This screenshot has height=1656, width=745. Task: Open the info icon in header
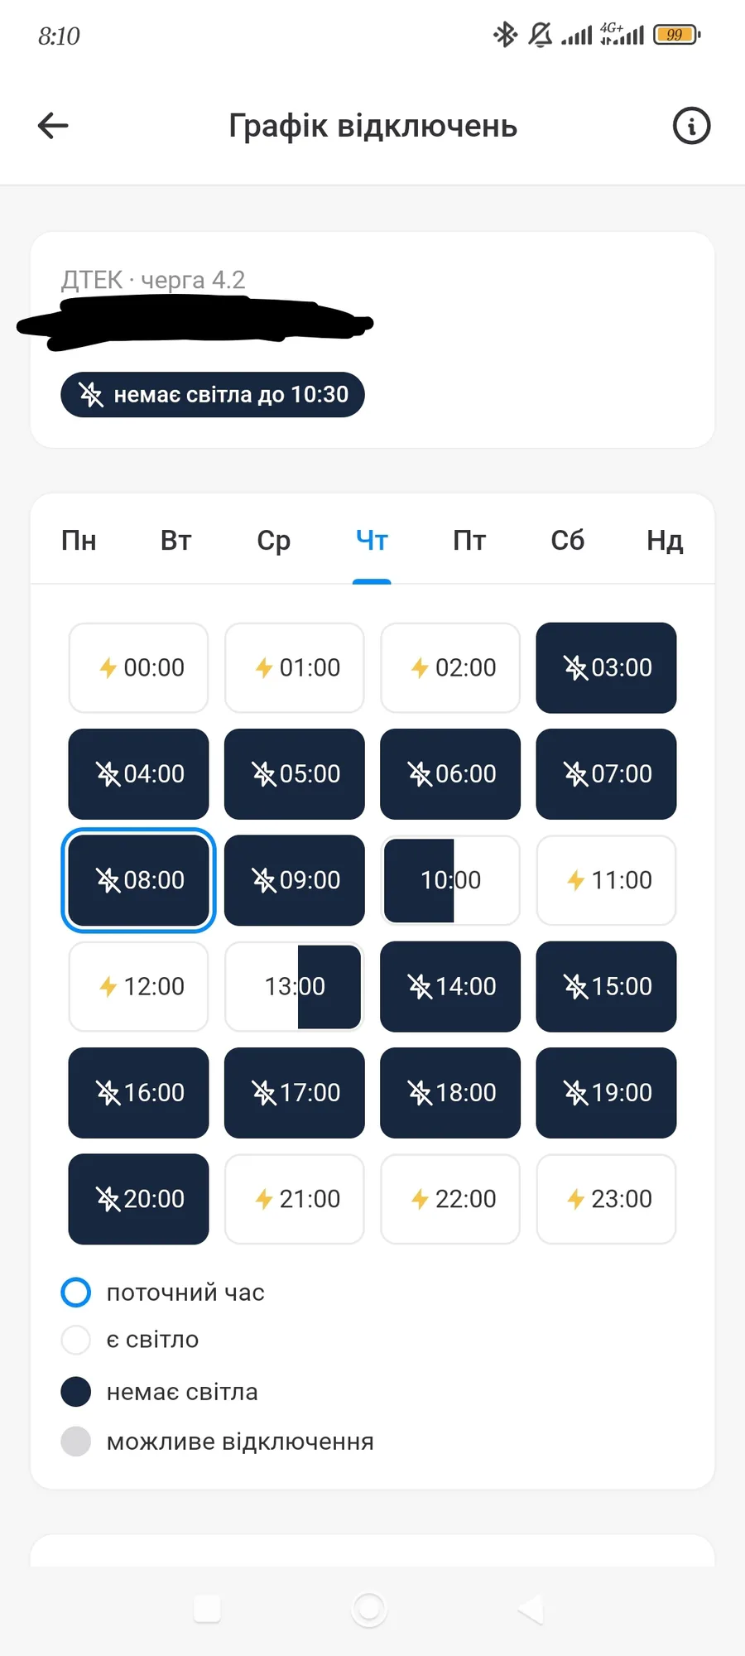[691, 126]
